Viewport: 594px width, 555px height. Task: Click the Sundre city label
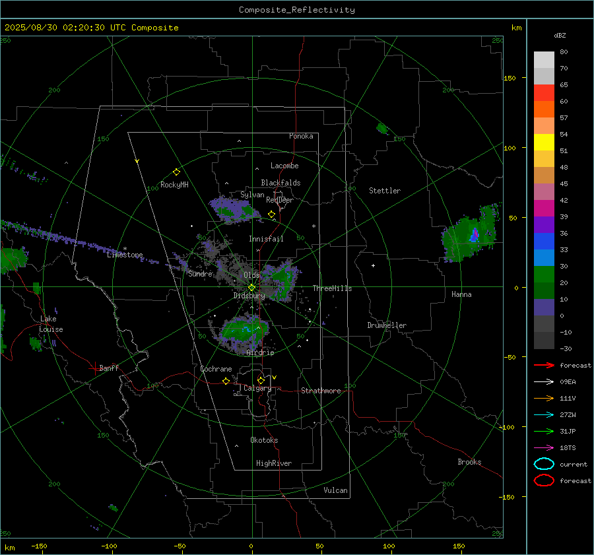point(200,274)
